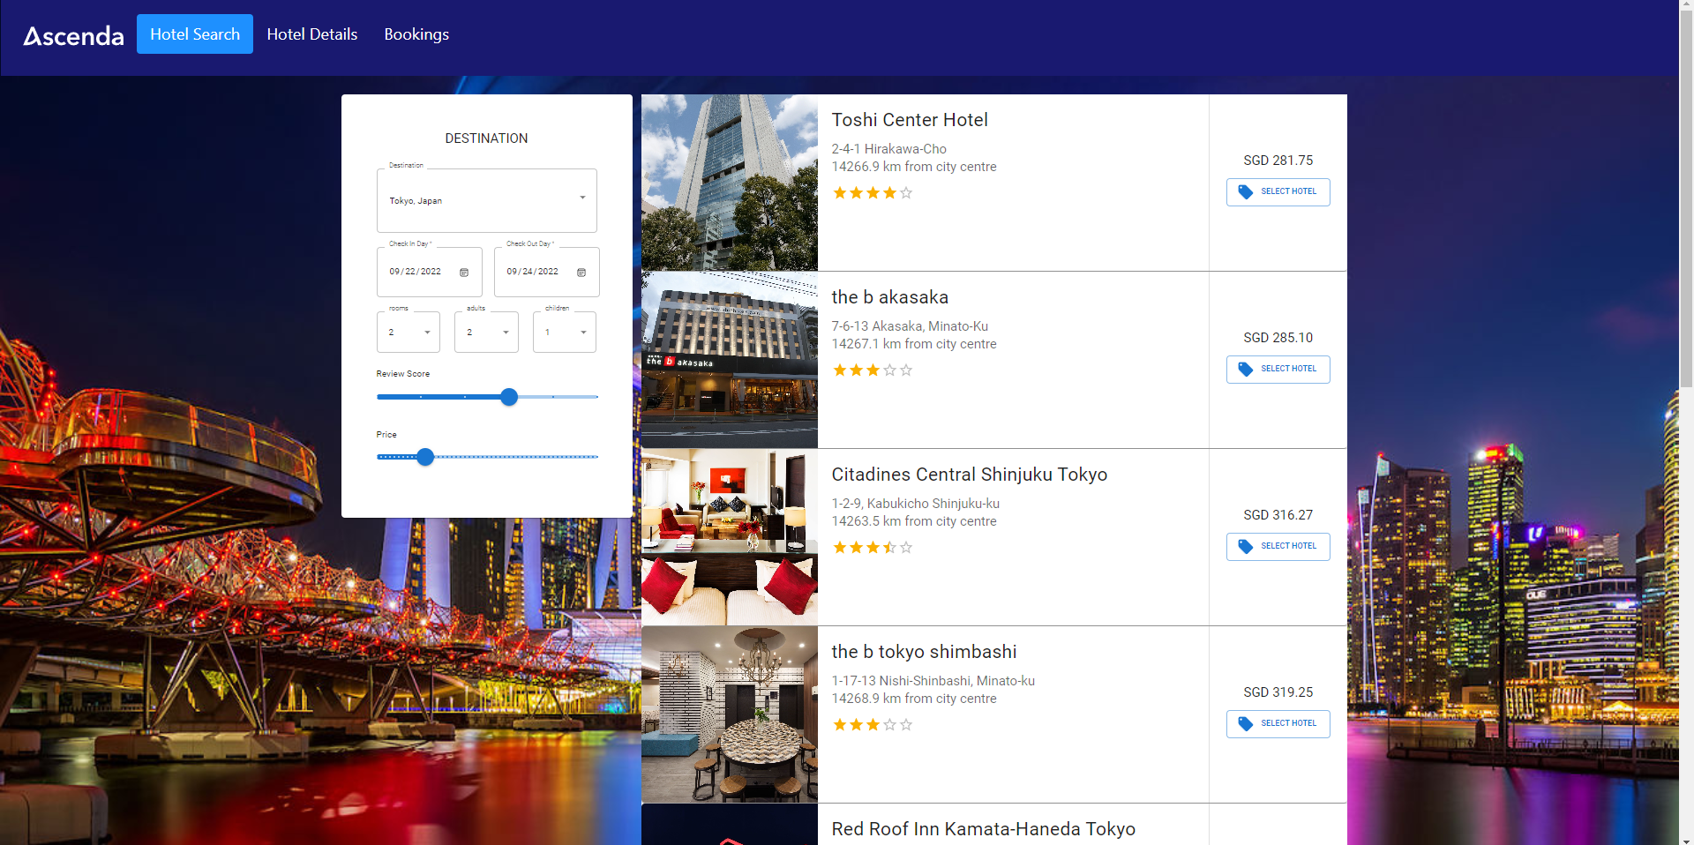The height and width of the screenshot is (845, 1694).
Task: Click the Toshi Center Hotel title
Action: [x=910, y=120]
